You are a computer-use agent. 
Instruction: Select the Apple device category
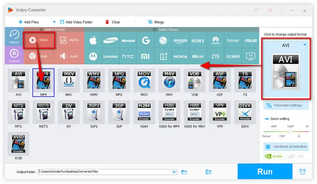(93, 41)
